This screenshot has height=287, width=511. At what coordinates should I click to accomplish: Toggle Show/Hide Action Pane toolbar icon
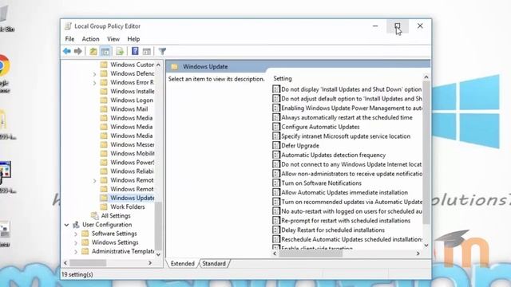click(x=147, y=51)
